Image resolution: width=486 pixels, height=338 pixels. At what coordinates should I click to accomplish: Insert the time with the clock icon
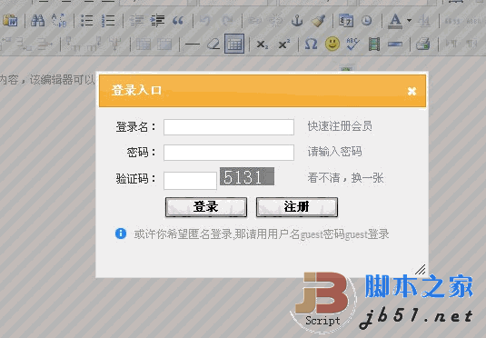click(367, 21)
